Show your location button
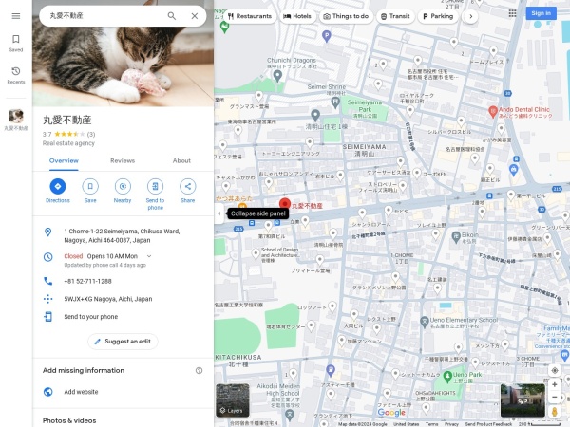The width and height of the screenshot is (570, 427). point(555,370)
